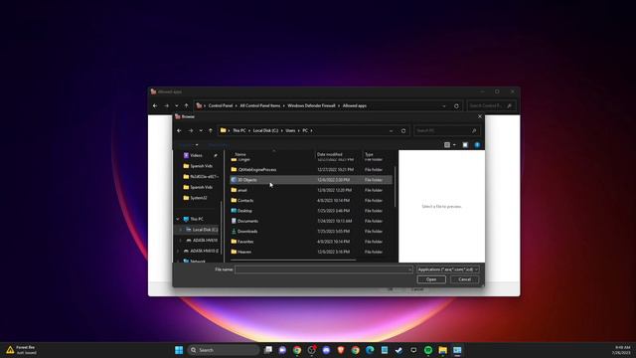Click the pin icon beside Videos

point(216,155)
